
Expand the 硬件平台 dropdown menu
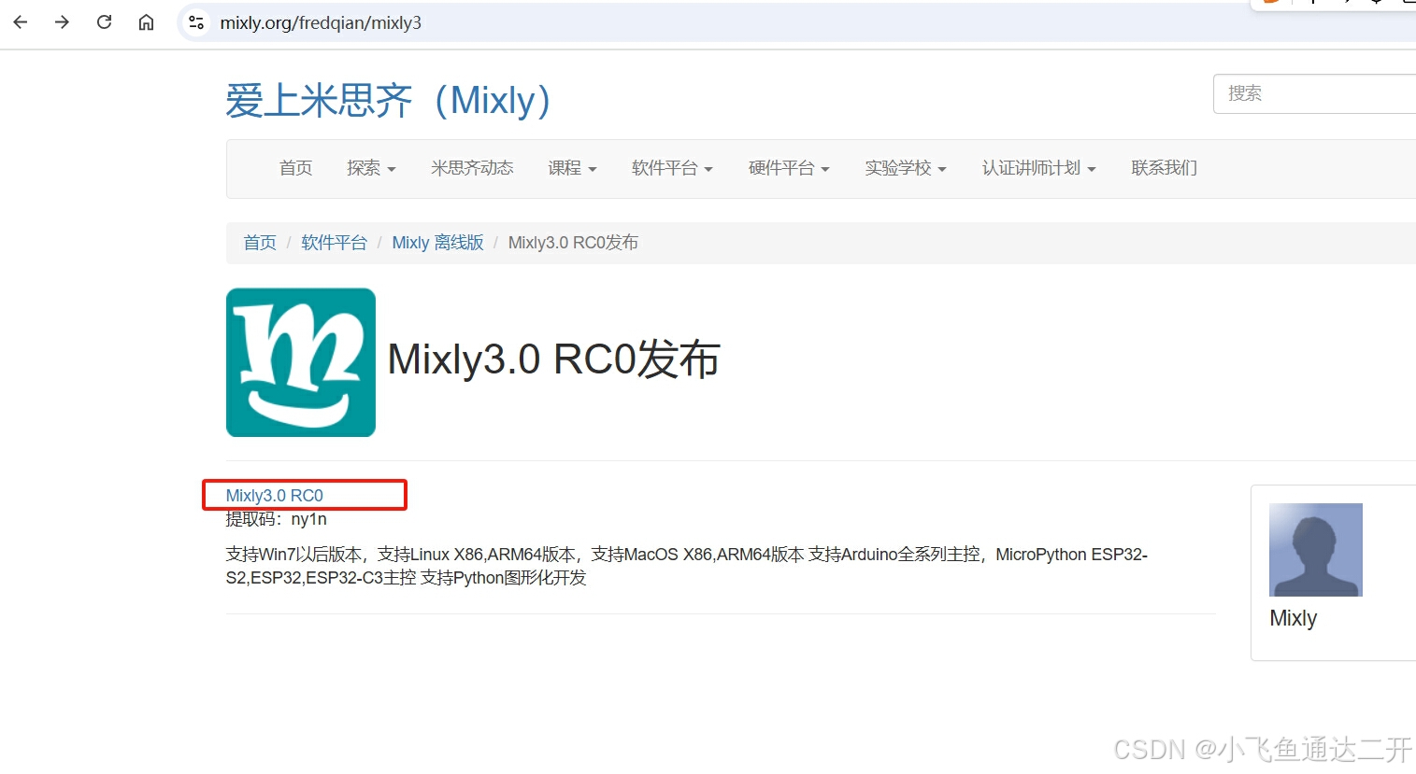[x=789, y=168]
